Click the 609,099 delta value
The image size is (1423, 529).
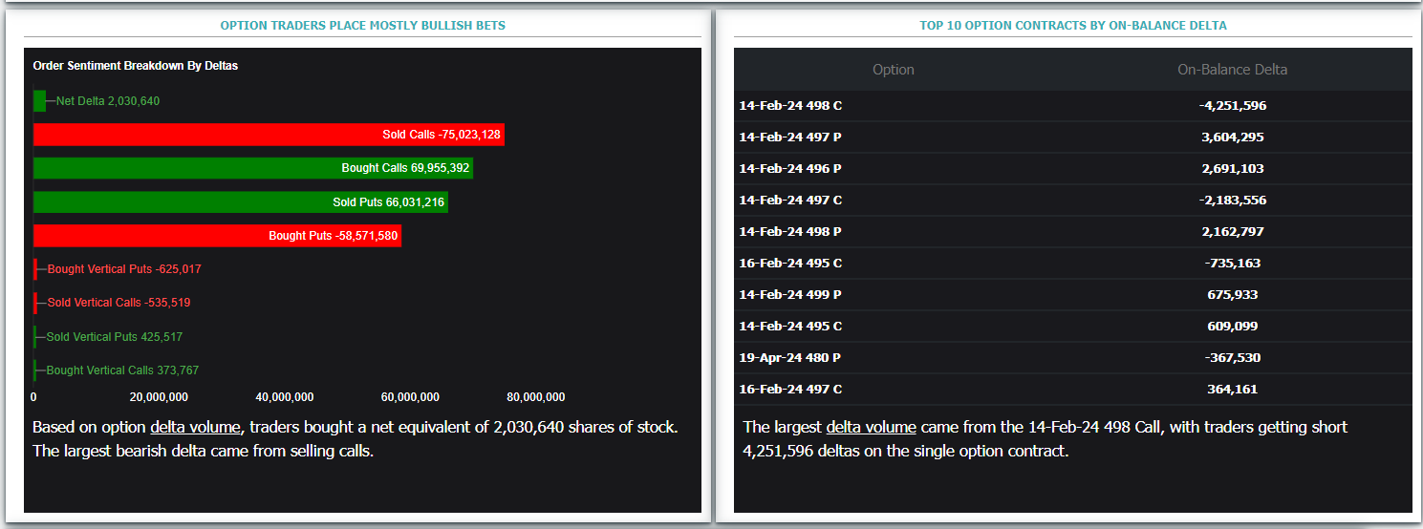coord(1233,327)
